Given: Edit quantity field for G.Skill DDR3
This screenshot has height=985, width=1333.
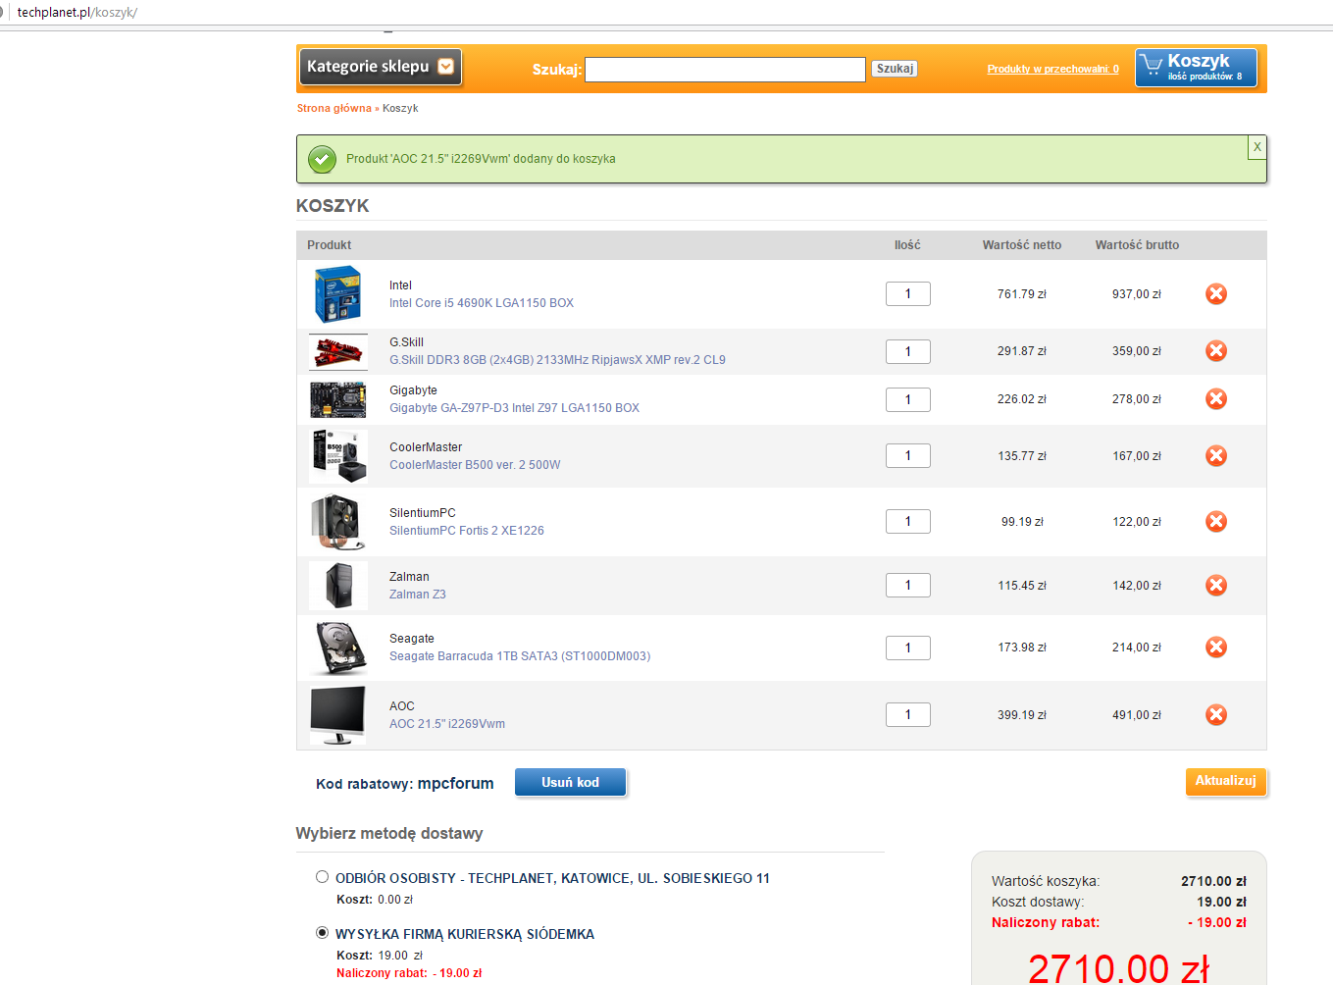Looking at the screenshot, I should pos(908,351).
